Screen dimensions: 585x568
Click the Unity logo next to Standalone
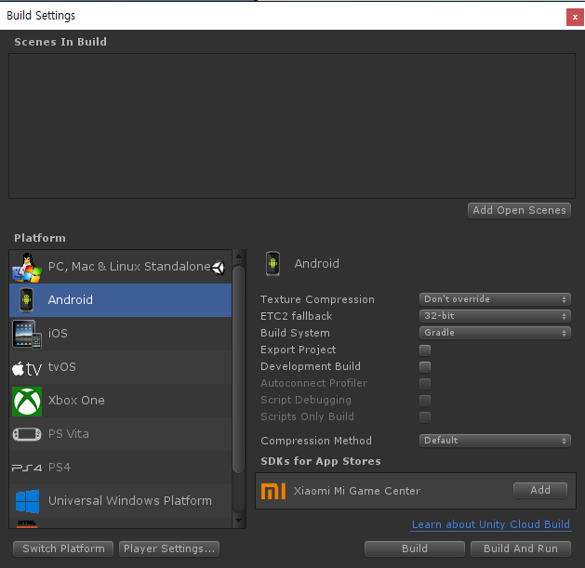tap(219, 267)
